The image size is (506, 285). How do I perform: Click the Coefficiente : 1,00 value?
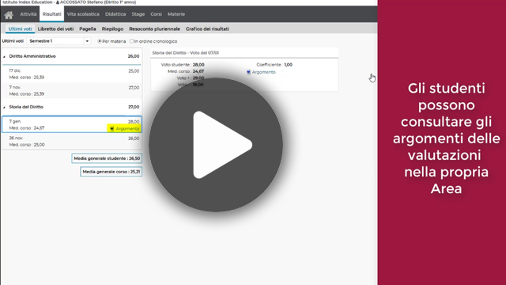(x=288, y=65)
